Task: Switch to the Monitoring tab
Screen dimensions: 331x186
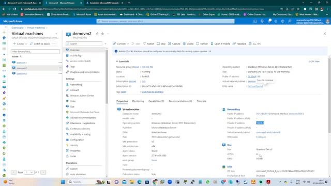Action: [x=138, y=101]
